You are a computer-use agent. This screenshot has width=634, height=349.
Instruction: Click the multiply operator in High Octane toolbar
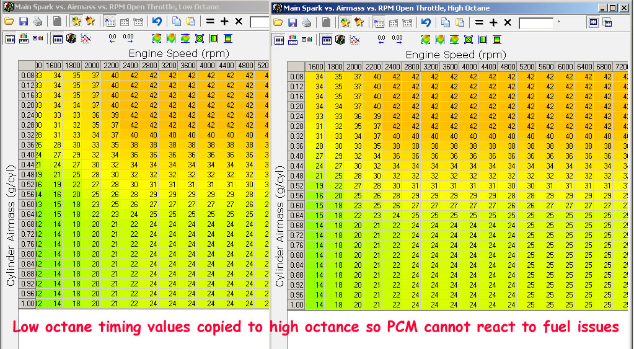[507, 22]
